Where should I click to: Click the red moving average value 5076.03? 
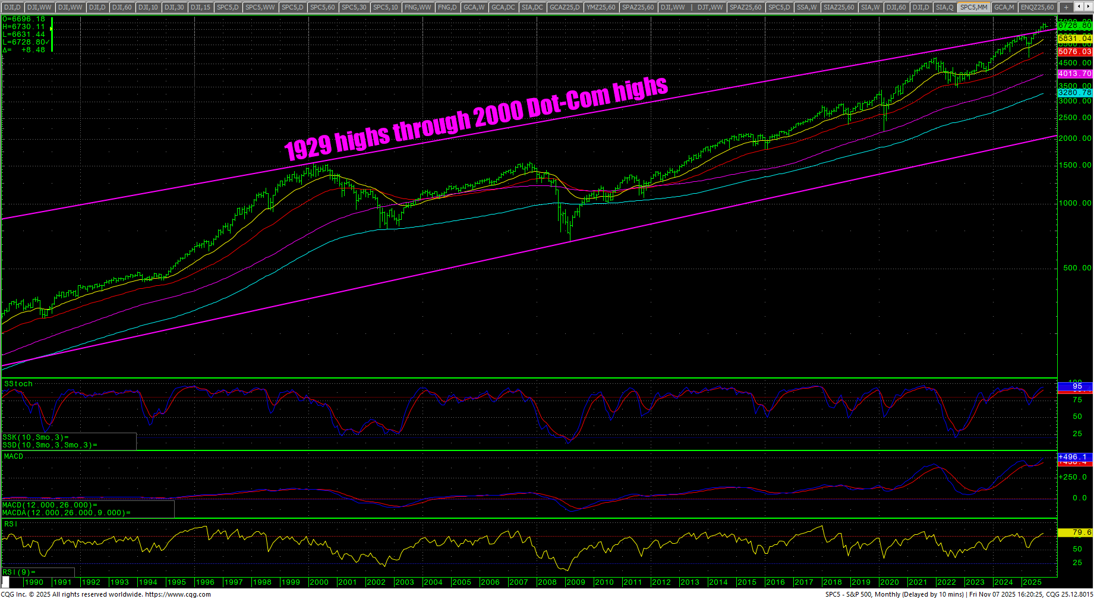1075,52
